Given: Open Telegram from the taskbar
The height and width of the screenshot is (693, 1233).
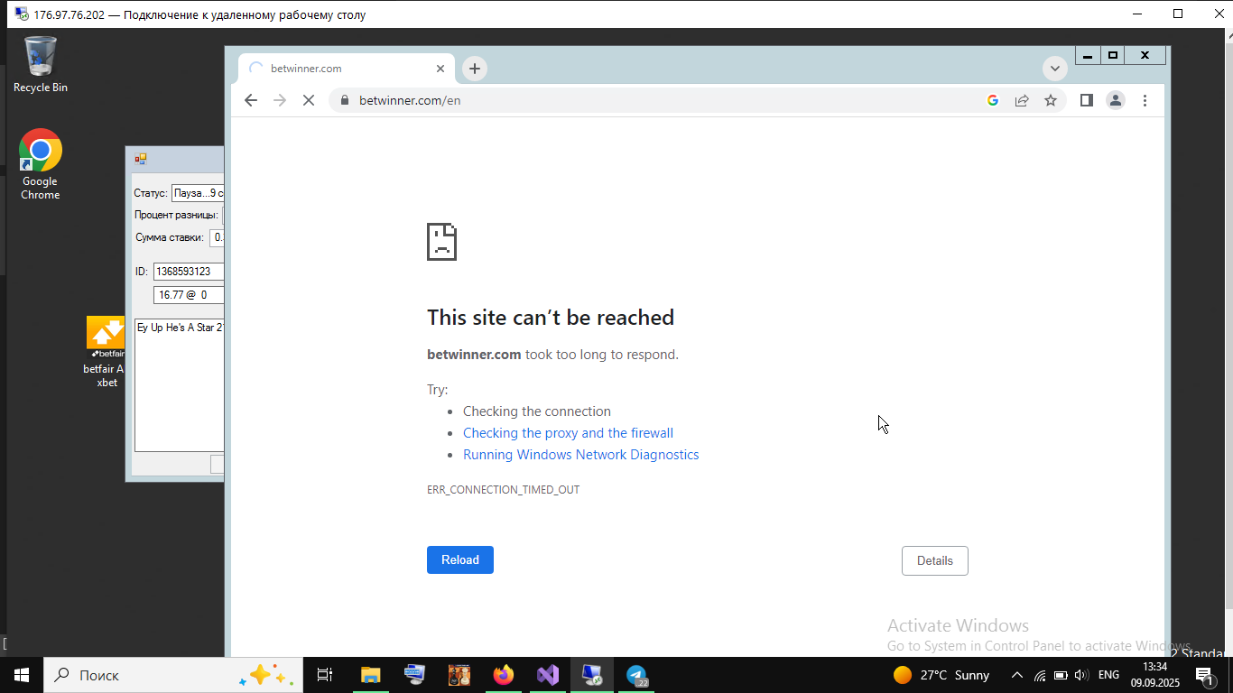Looking at the screenshot, I should (636, 675).
